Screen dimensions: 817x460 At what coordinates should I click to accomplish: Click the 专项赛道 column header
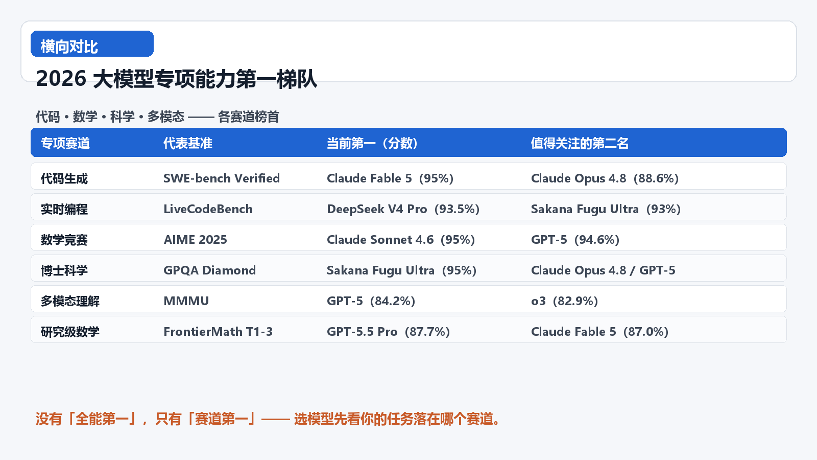tap(65, 143)
